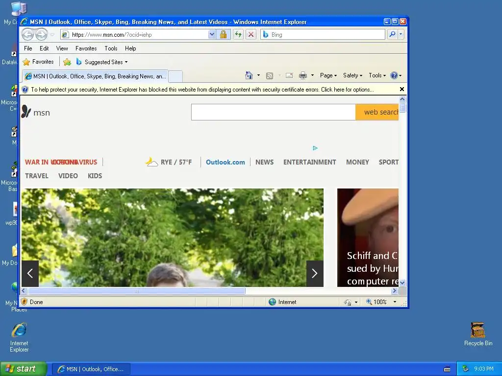Expand the Home button dropdown arrow
This screenshot has height=376, width=502.
click(259, 75)
